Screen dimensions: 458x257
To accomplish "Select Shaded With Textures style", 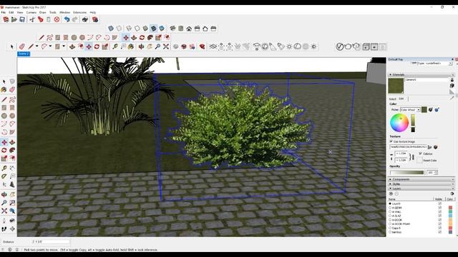I will 153,29.
